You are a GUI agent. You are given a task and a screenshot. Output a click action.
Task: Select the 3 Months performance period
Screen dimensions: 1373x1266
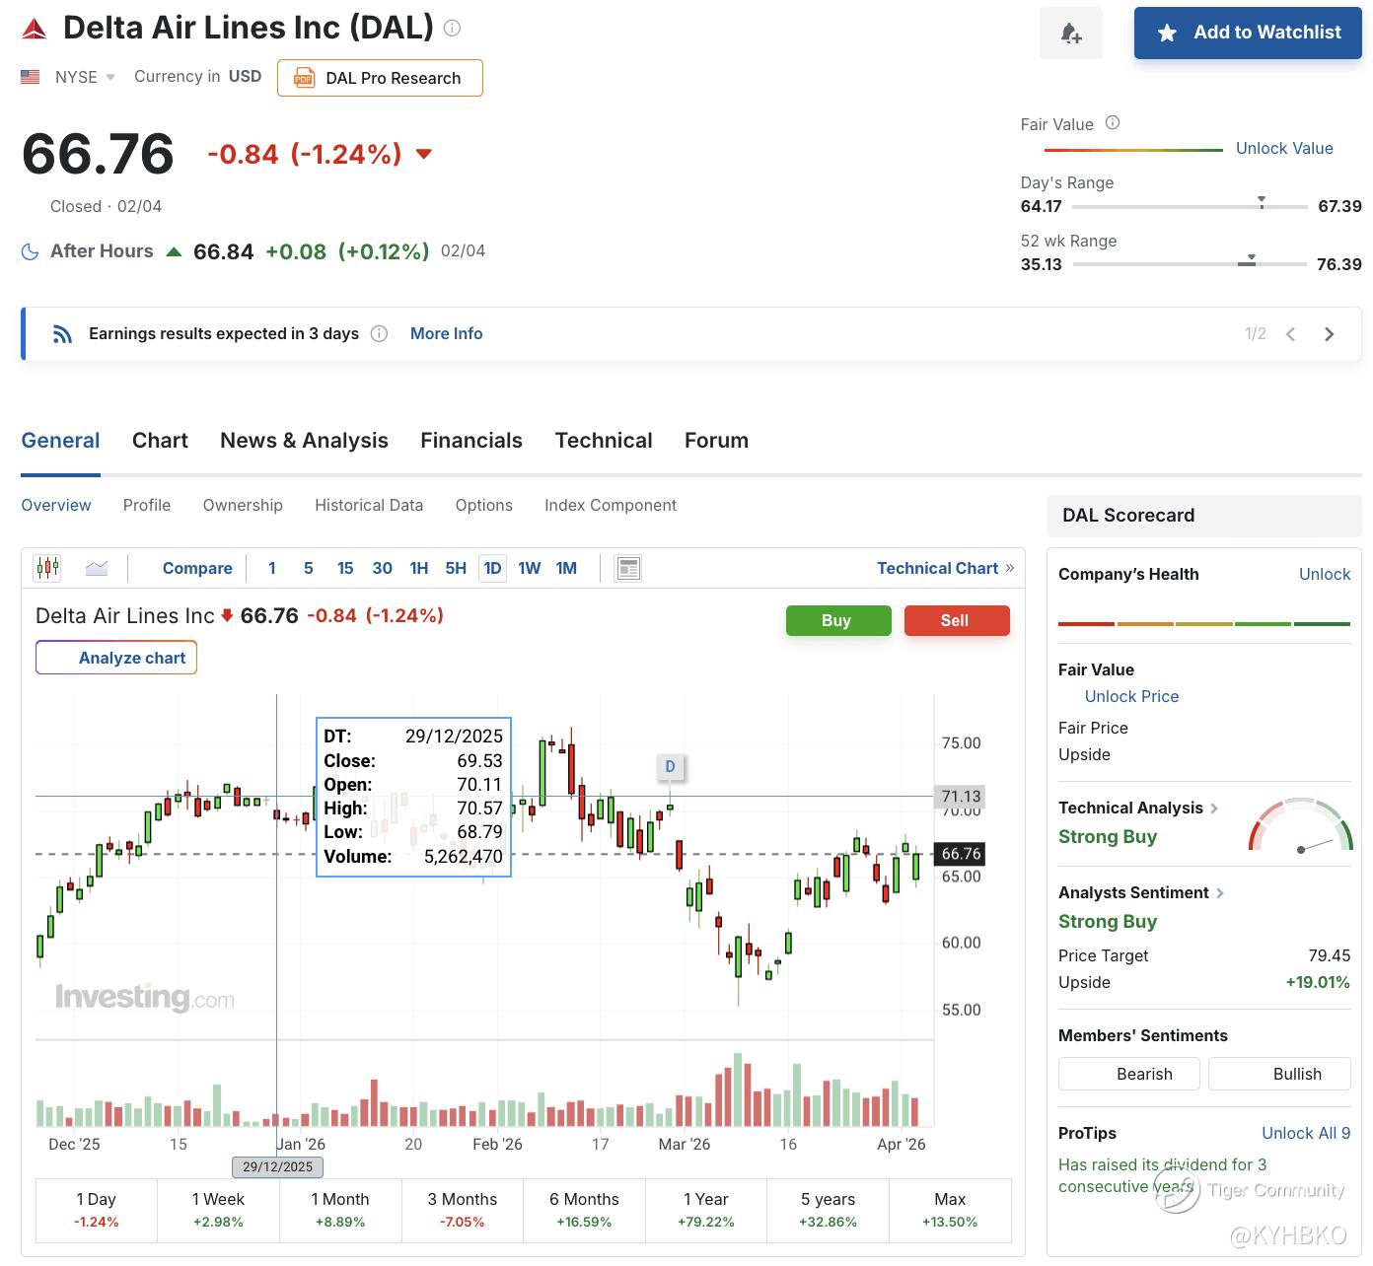click(462, 1210)
